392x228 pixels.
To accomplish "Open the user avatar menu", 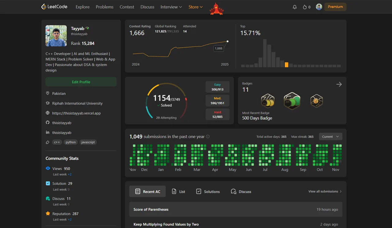I will point(319,7).
